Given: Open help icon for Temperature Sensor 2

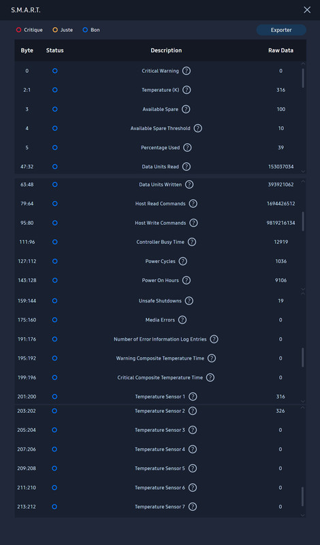Looking at the screenshot, I should 193,411.
